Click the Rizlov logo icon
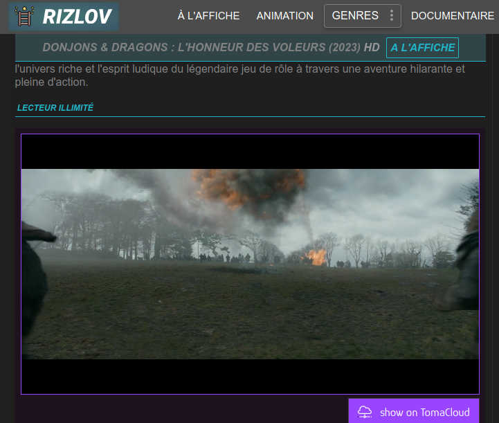This screenshot has width=499, height=423. coord(24,16)
